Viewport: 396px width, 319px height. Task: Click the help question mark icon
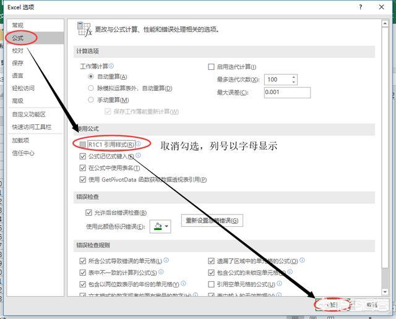[x=360, y=7]
